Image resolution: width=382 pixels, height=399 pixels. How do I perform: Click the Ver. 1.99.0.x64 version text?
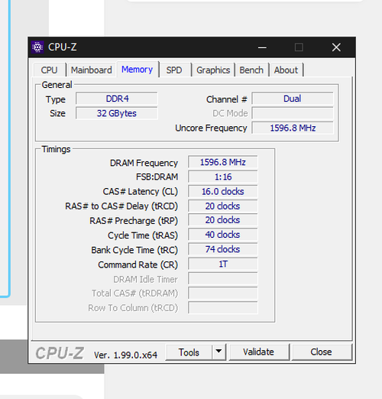[x=125, y=355]
